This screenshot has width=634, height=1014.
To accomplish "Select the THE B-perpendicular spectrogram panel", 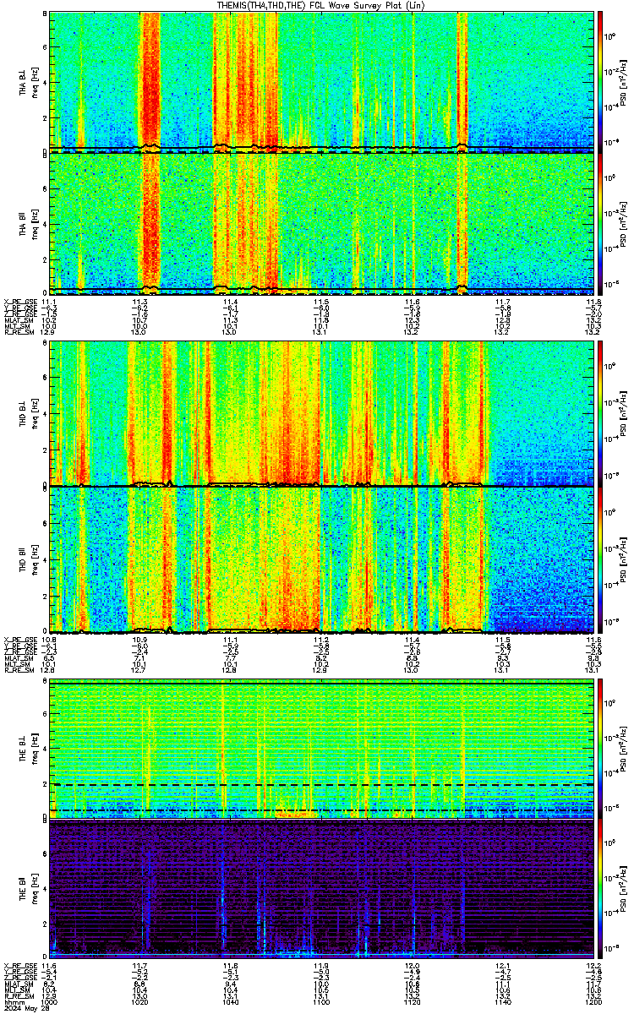I will pos(321,748).
